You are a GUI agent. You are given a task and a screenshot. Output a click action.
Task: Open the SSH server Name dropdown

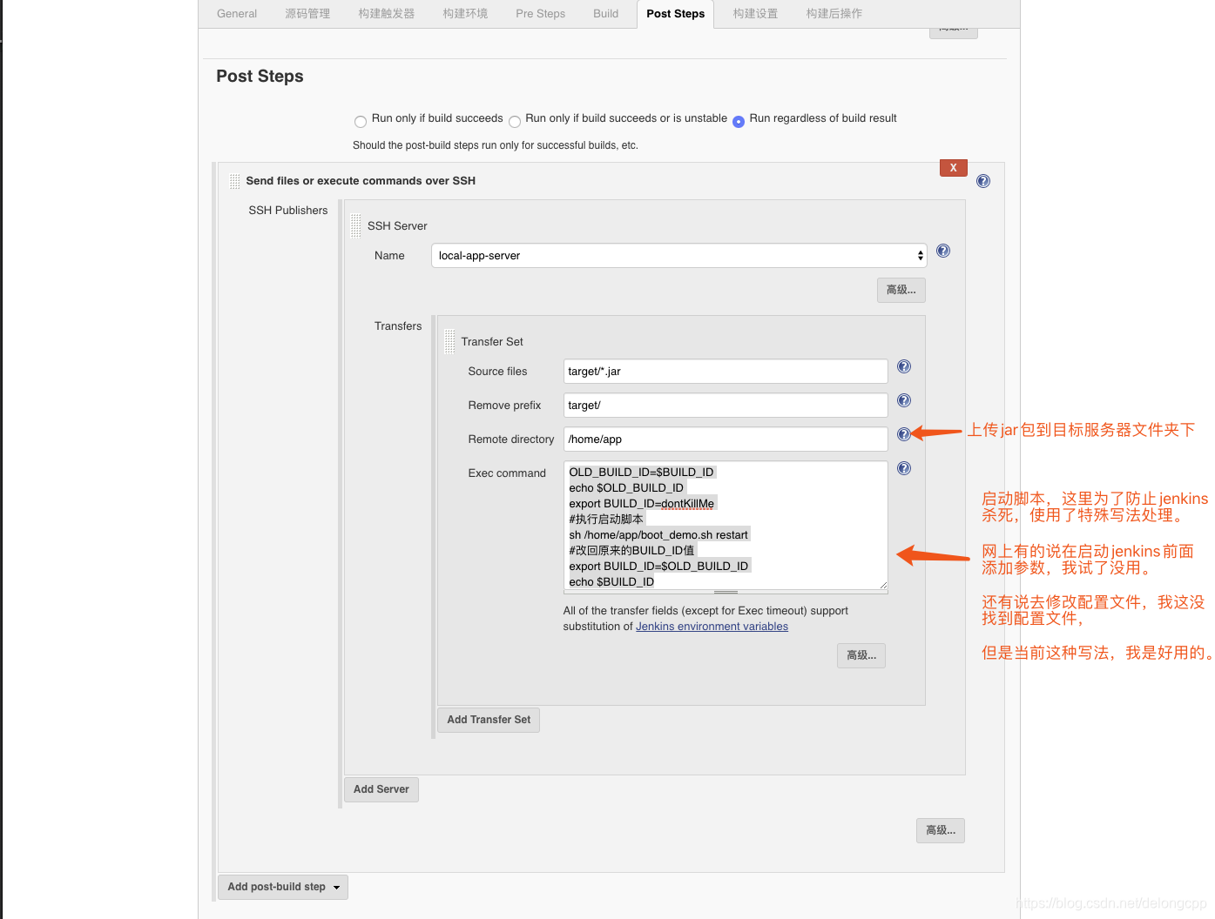pos(678,256)
